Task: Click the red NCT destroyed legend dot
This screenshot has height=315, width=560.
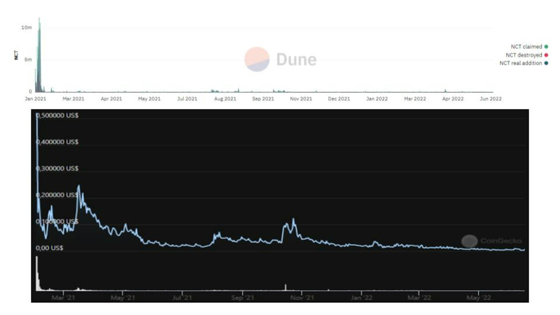Action: [x=546, y=55]
